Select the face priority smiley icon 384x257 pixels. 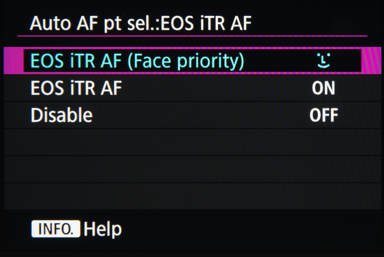(x=323, y=61)
